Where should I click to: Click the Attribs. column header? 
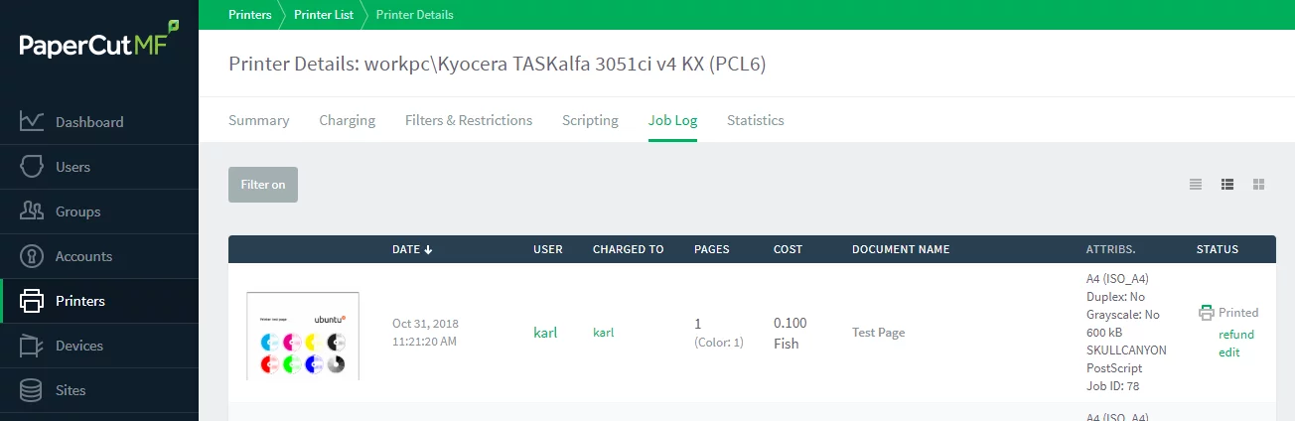1111,249
